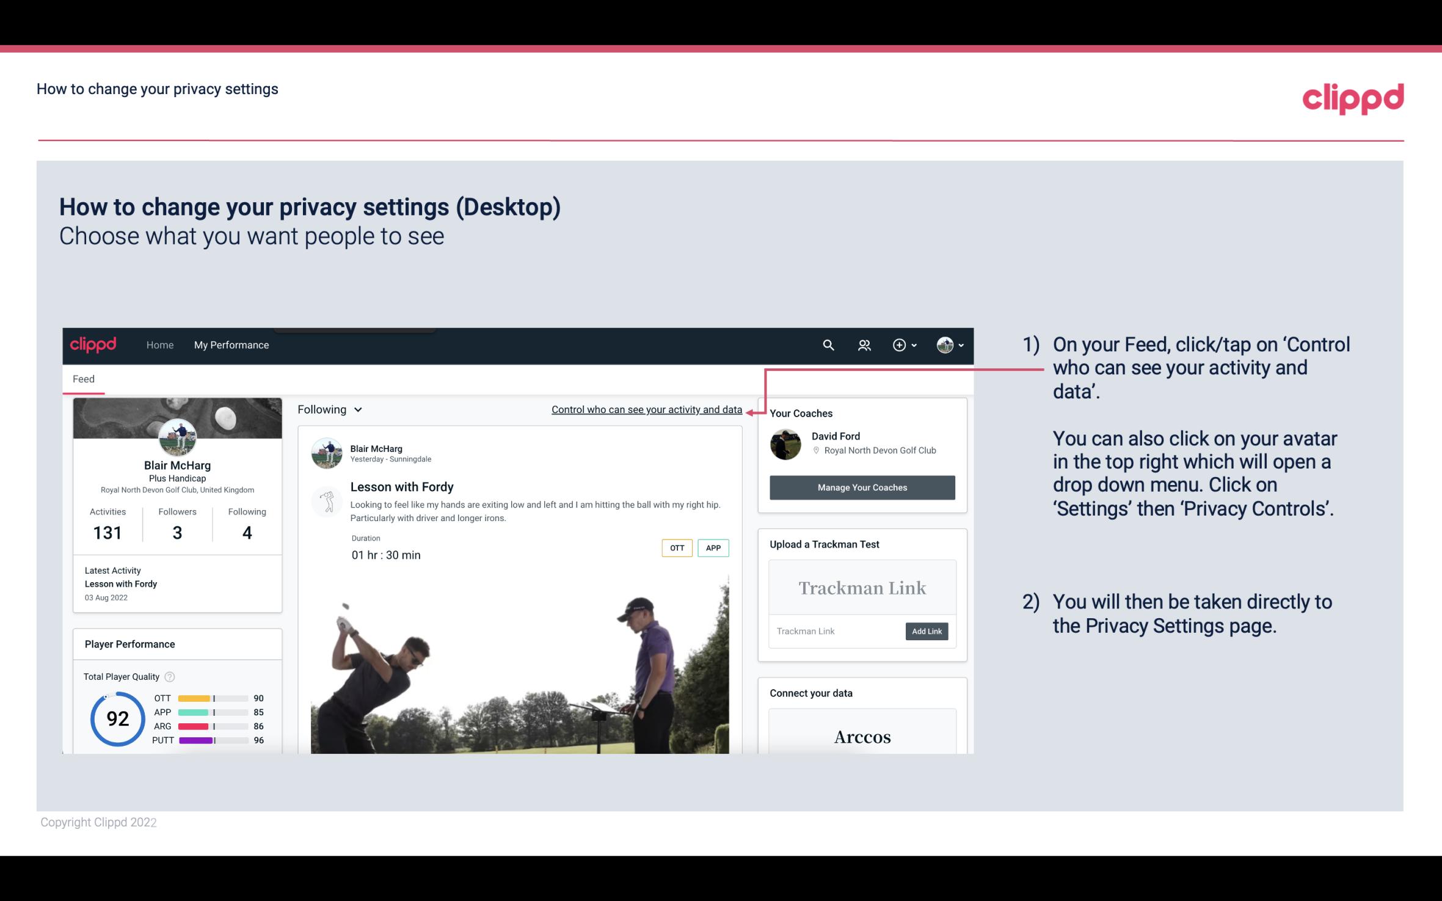Viewport: 1442px width, 901px height.
Task: Click Manage Your Coaches button
Action: pyautogui.click(x=862, y=487)
